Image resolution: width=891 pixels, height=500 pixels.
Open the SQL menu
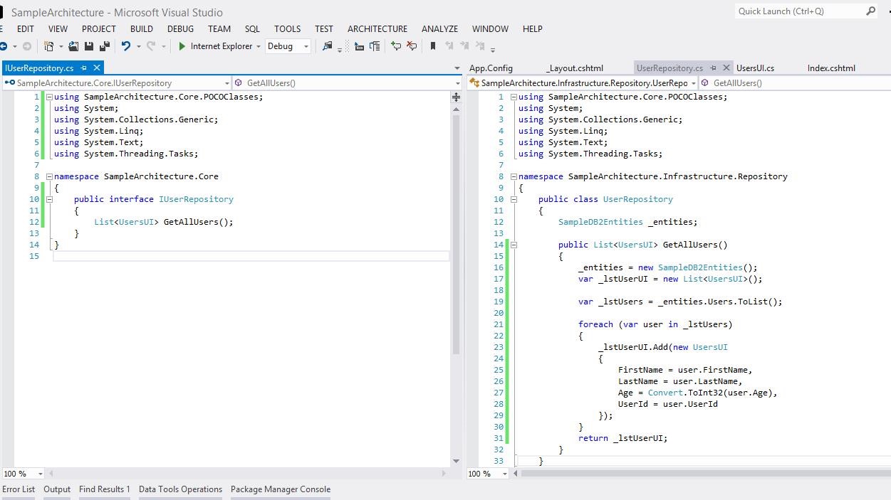[252, 28]
